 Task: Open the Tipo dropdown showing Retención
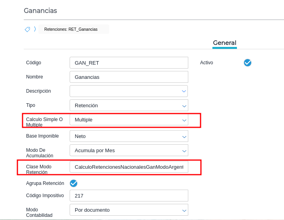click(129, 105)
